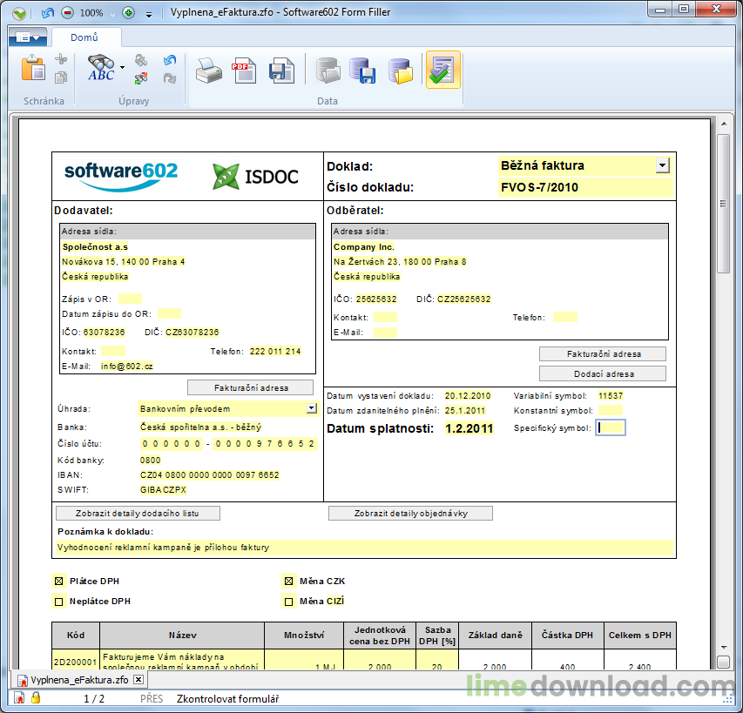Enable the Neplátce DPH checkbox
Screen dimensions: 743x713
pyautogui.click(x=58, y=601)
